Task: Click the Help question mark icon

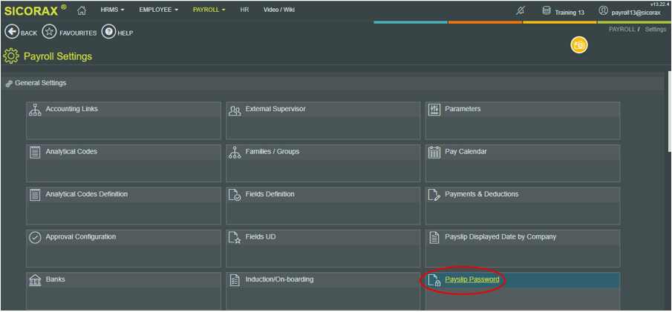Action: [108, 32]
